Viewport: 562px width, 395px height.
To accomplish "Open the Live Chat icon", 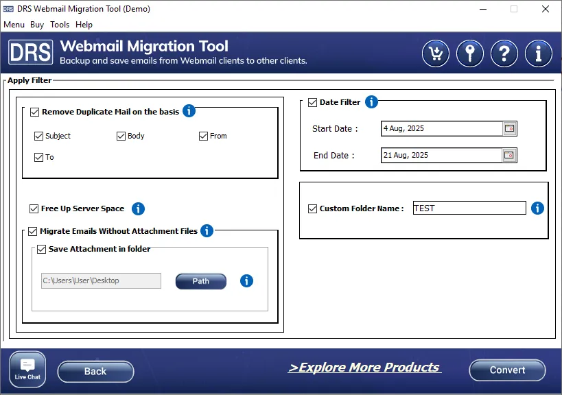I will 27,369.
